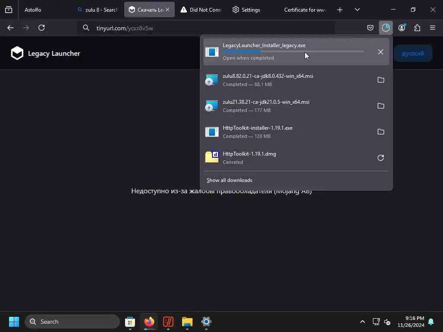
Task: Expand the list all tabs chevron
Action: click(357, 10)
